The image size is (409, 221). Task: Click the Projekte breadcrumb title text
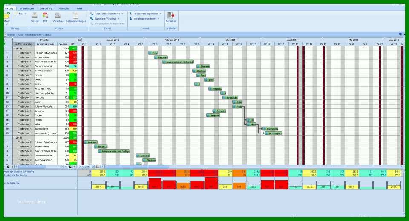tap(29, 34)
